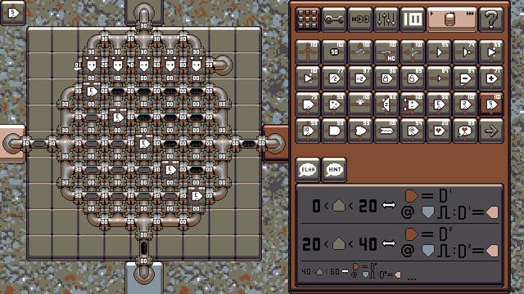Image resolution: width=524 pixels, height=294 pixels.
Task: Select the 10 tag component
Action: [x=308, y=131]
